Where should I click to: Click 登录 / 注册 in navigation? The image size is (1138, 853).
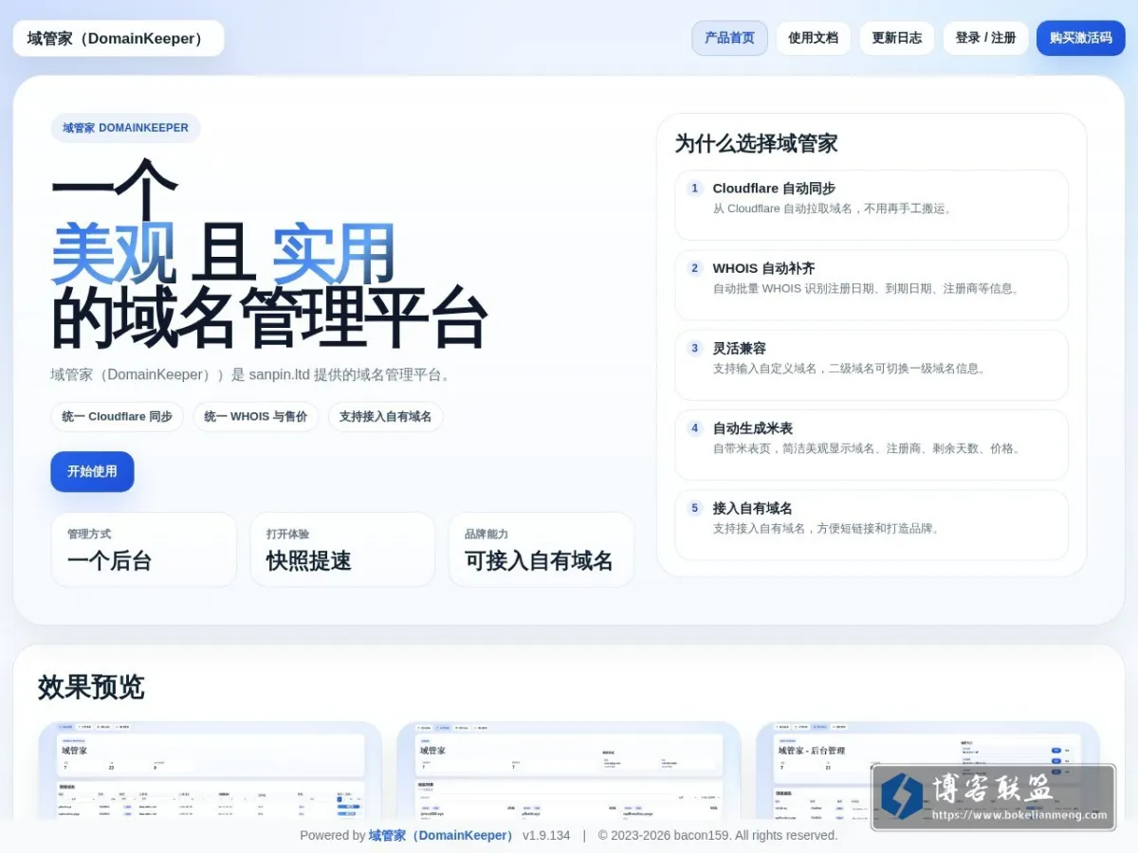(x=985, y=38)
